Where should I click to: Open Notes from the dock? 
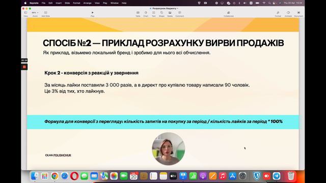[164, 176]
